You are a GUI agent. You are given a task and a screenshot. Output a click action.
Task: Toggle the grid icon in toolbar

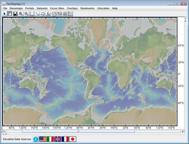tap(65, 14)
